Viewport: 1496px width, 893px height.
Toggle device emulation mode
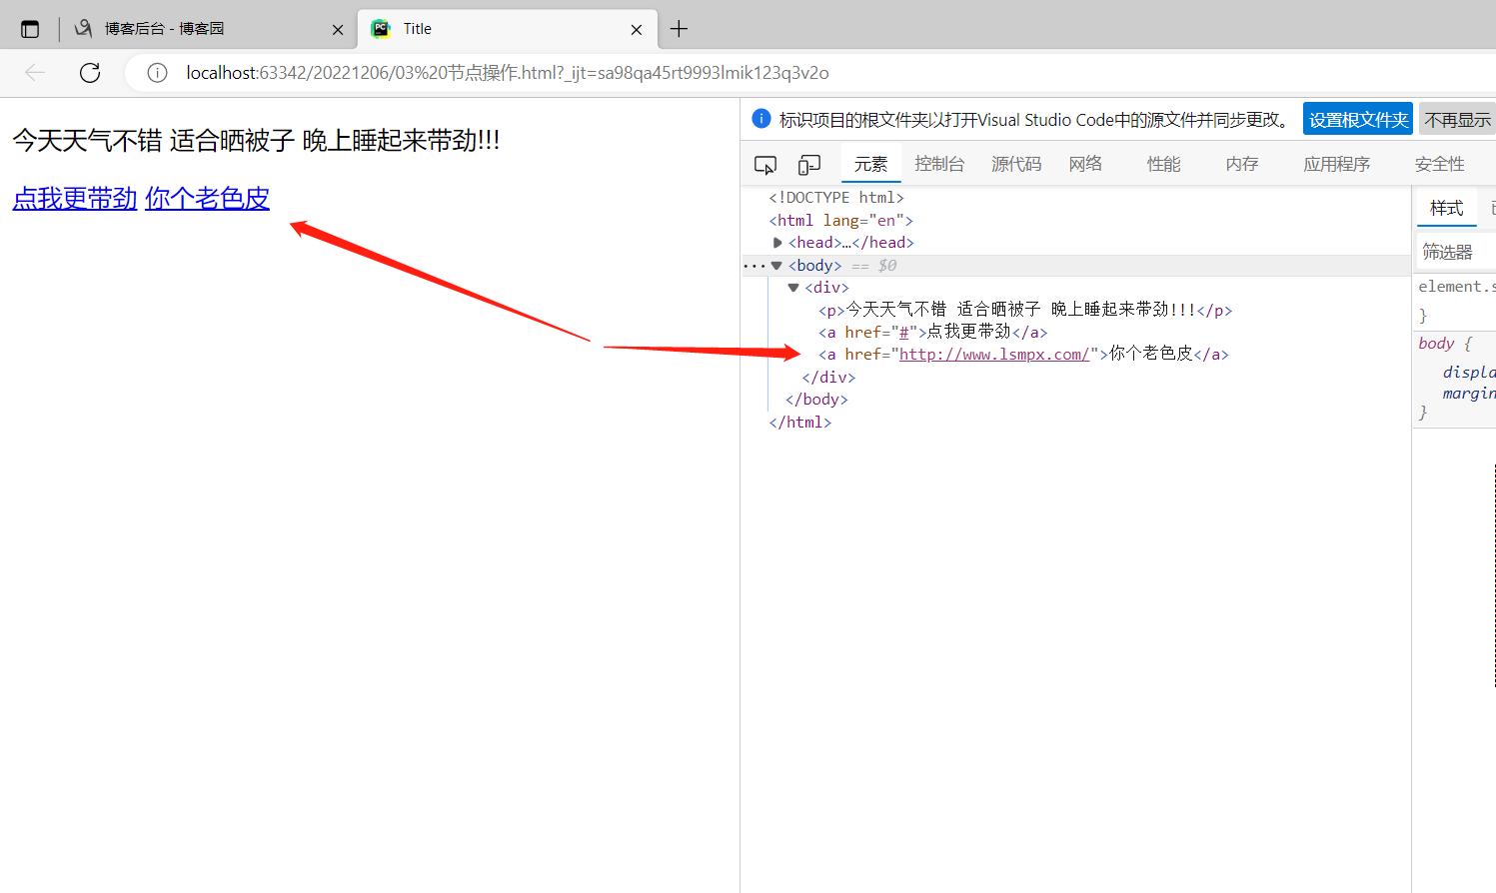tap(809, 165)
